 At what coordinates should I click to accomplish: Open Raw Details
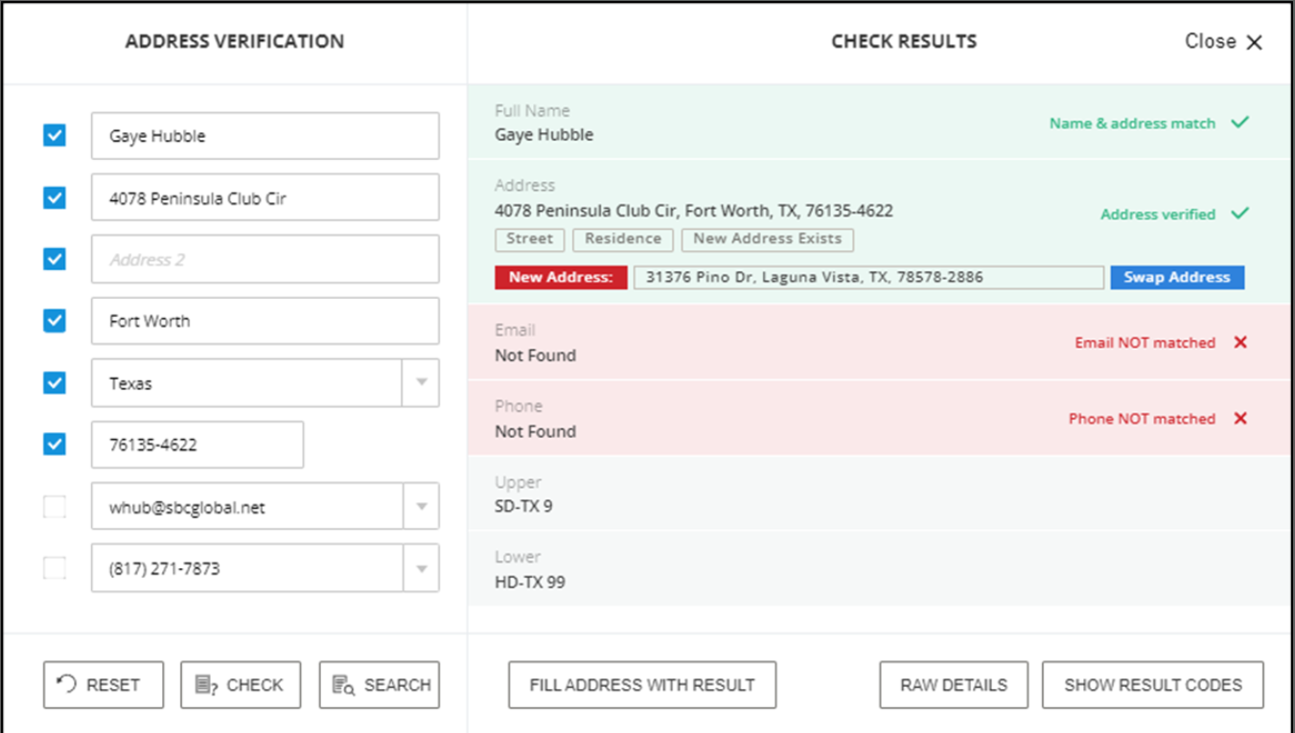[x=953, y=685]
